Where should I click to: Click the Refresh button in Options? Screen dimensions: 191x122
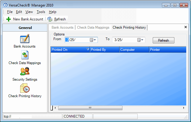[x=163, y=40]
